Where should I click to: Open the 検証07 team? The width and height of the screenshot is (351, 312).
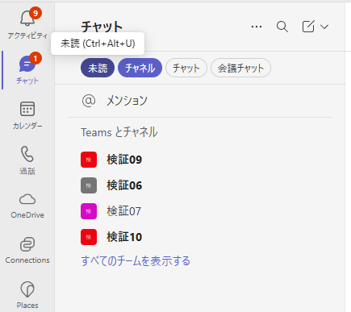(x=200, y=211)
